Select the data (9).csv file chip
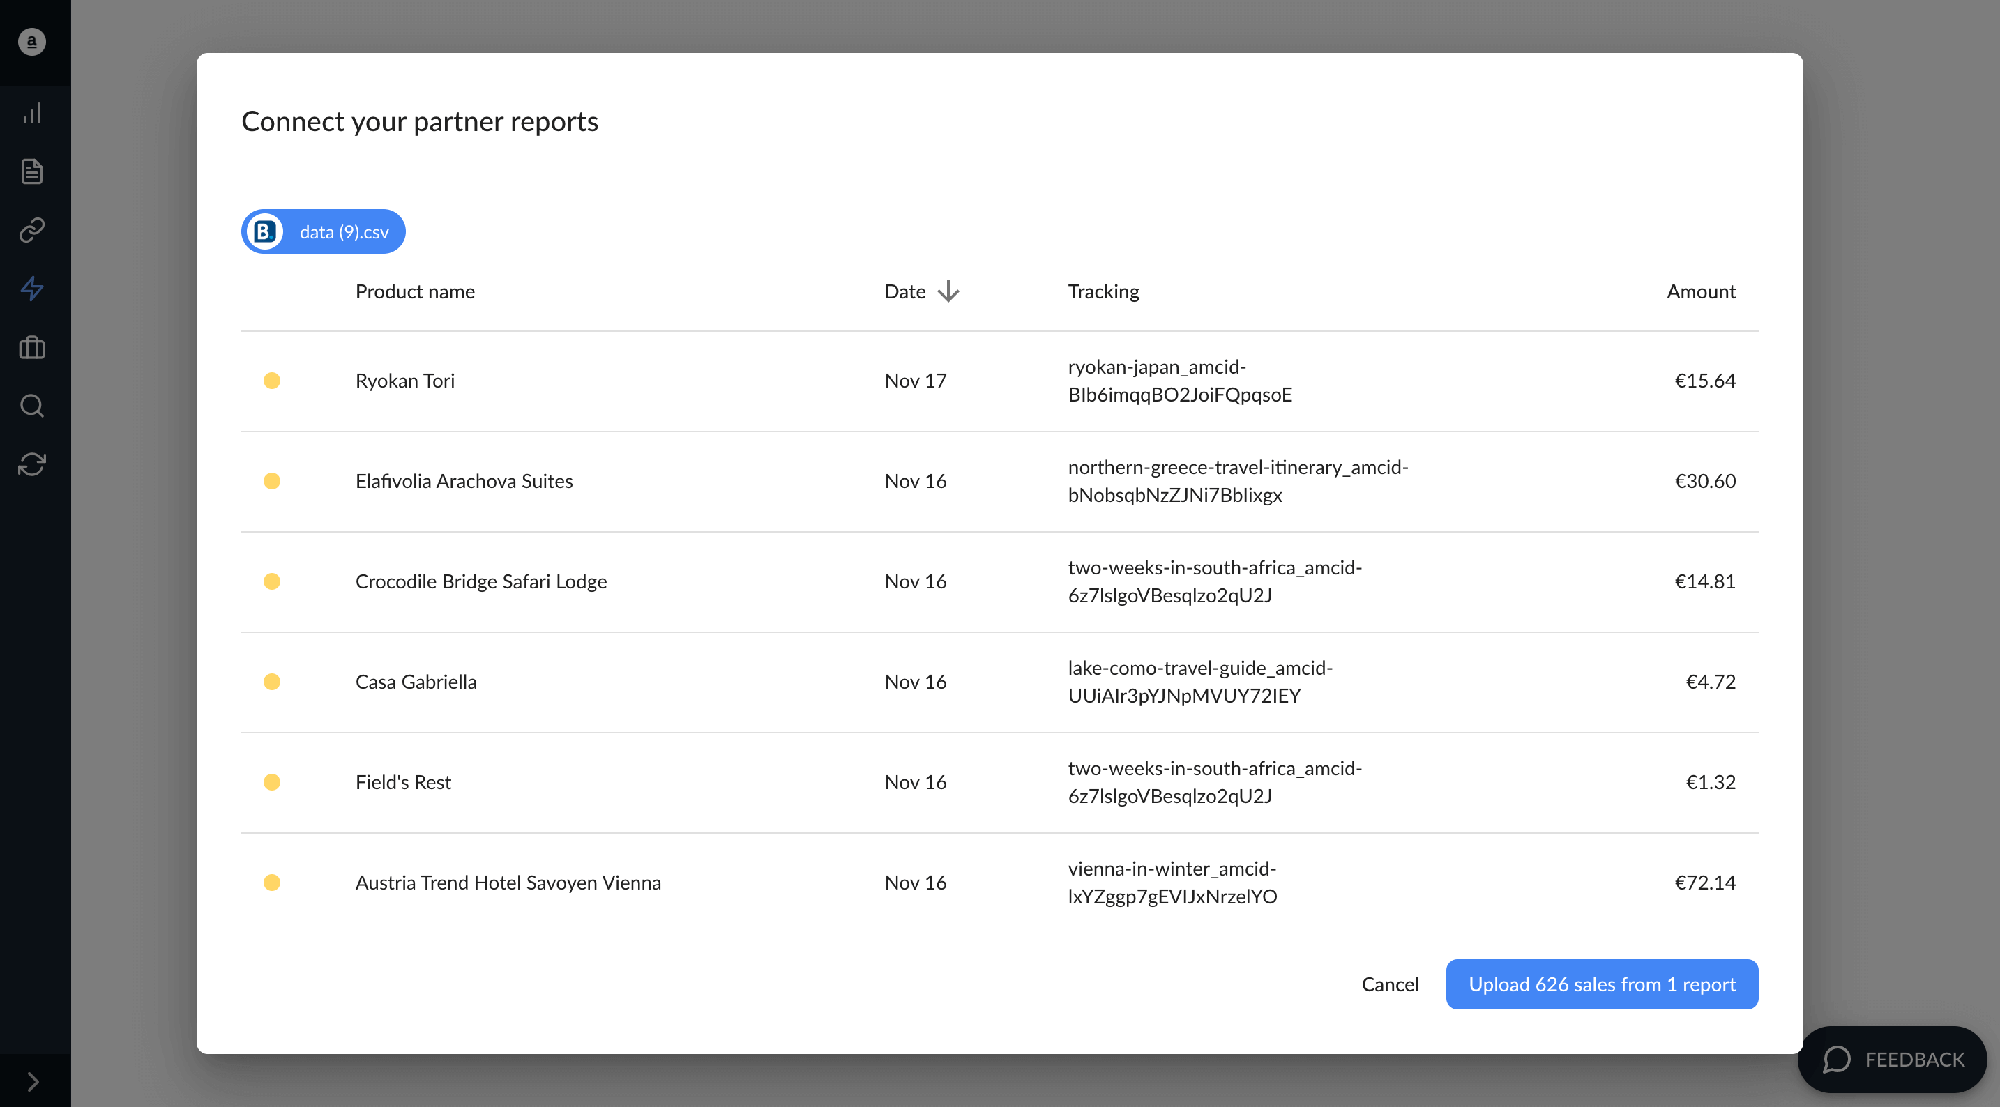This screenshot has height=1107, width=2000. pos(323,231)
